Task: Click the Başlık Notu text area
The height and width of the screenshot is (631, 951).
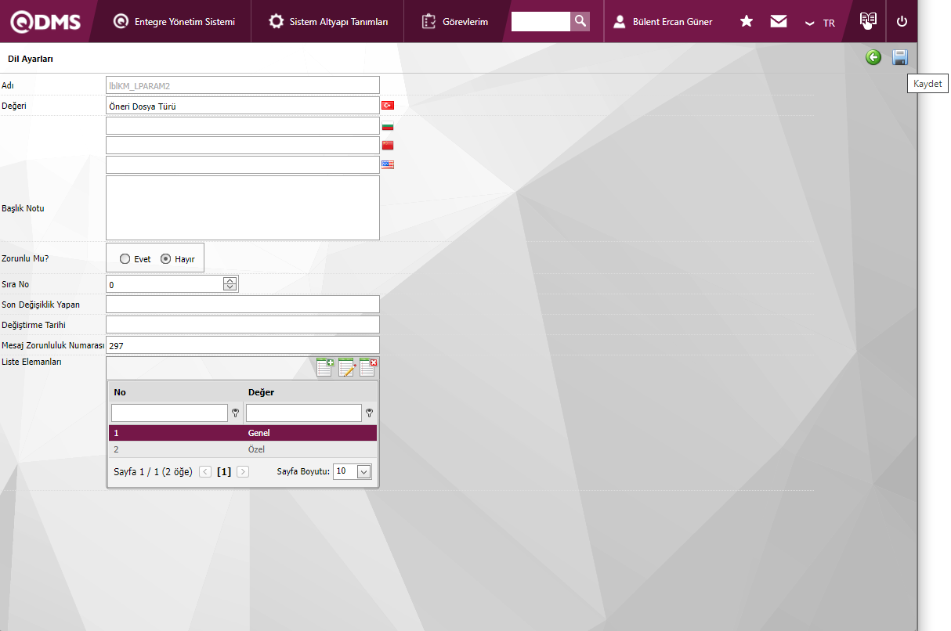Action: (243, 207)
